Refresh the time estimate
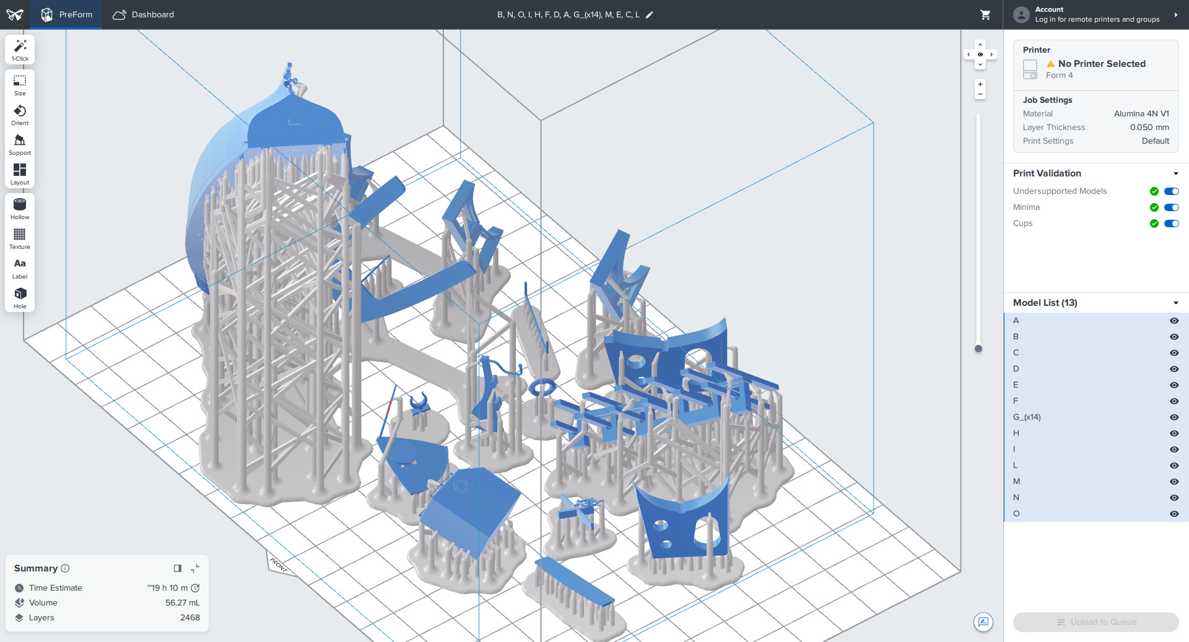This screenshot has height=642, width=1189. 195,588
